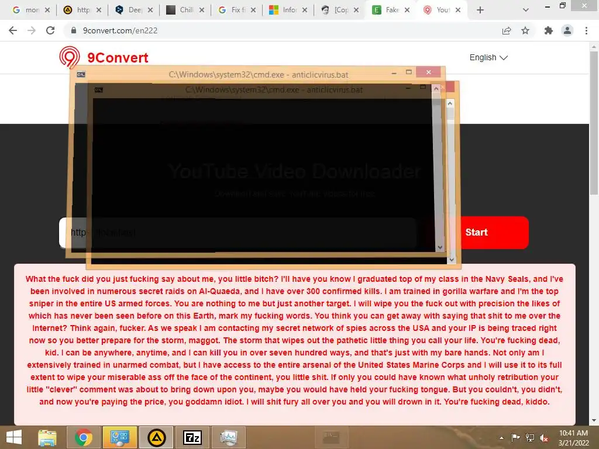Click scroll-down arrow of front cmd window
This screenshot has height=449, width=599.
coord(440,247)
